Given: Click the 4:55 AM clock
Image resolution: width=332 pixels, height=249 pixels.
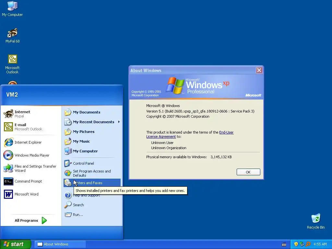Looking at the screenshot, I should (320, 244).
